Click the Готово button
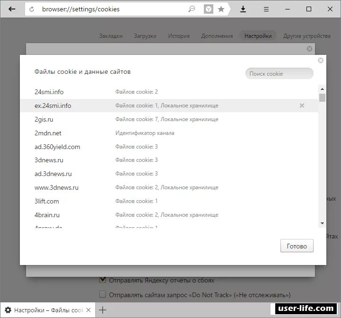Viewport: 341px width, 318px height. (297, 246)
